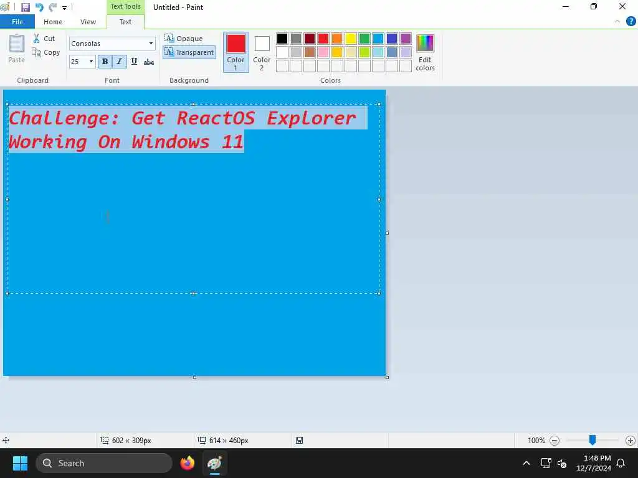Zoom out using the minus button
This screenshot has width=638, height=478.
click(554, 441)
